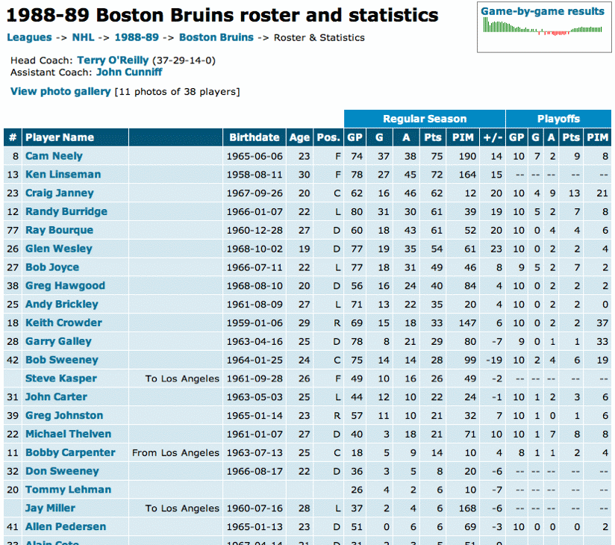
Task: Click the Boston Bruins breadcrumb link
Action: point(216,37)
